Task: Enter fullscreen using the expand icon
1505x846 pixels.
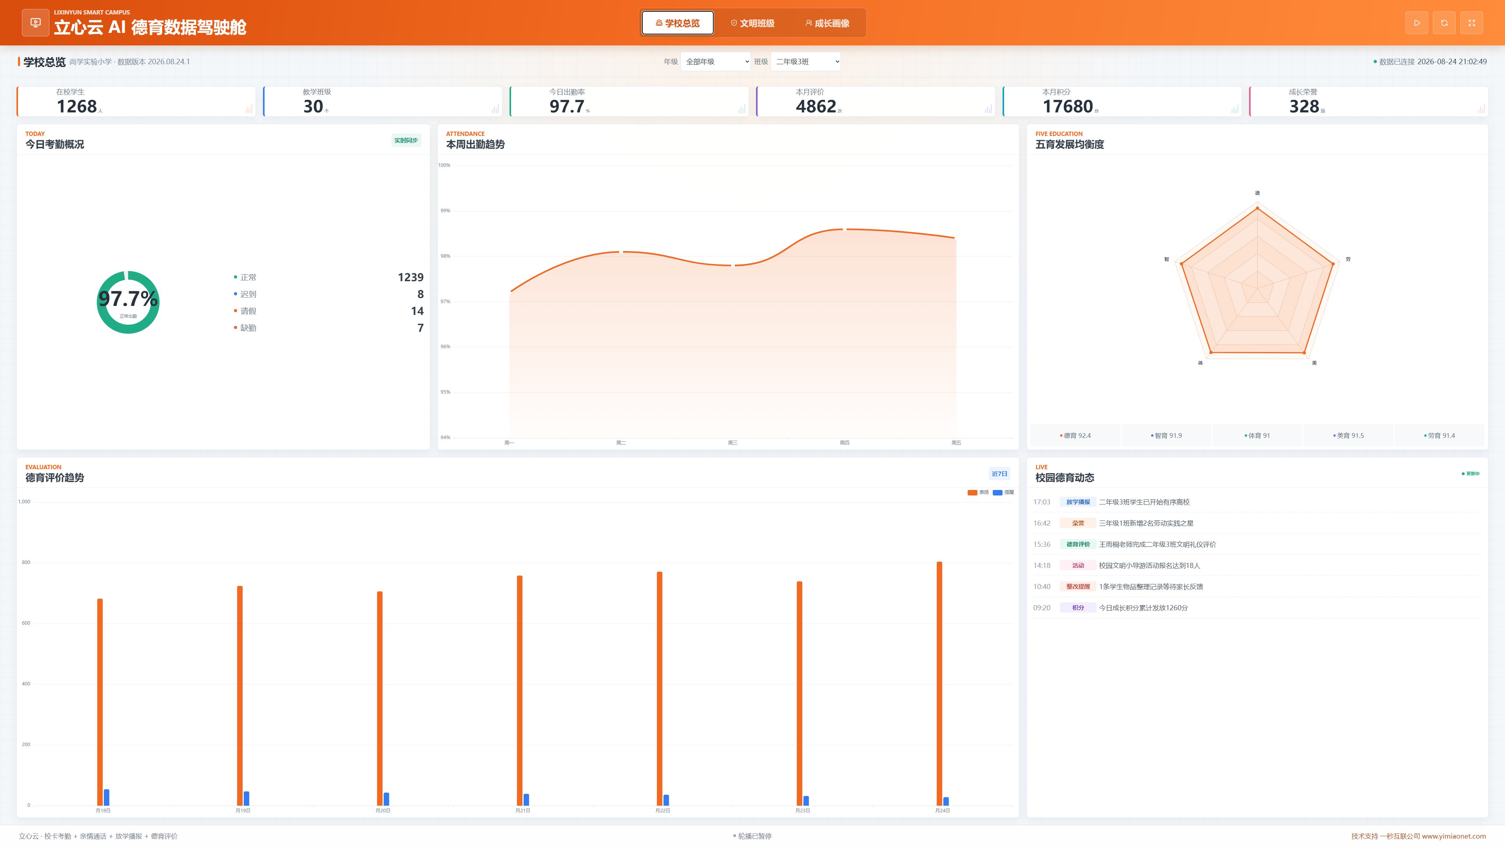Action: (x=1471, y=23)
